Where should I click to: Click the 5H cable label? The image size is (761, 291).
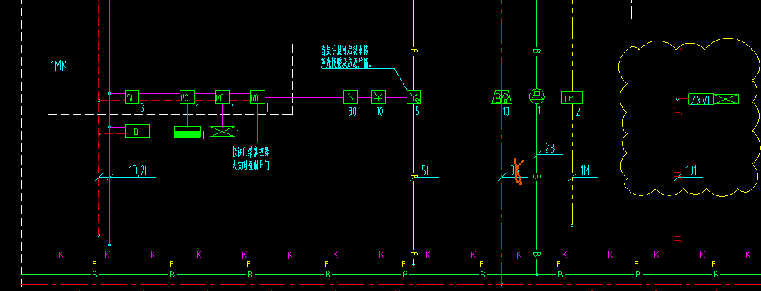coord(427,170)
